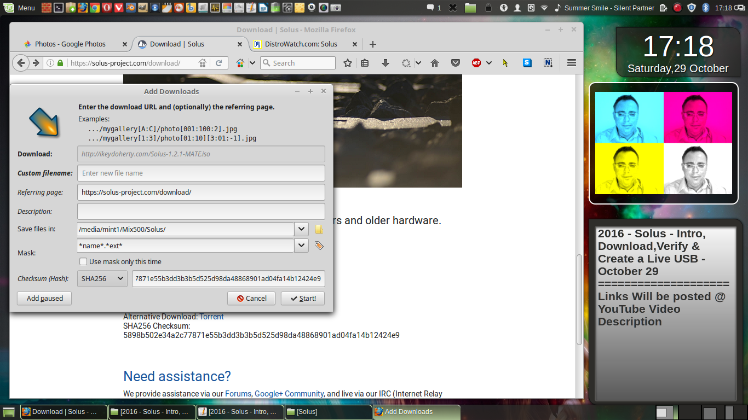Viewport: 748px width, 420px height.
Task: Click the blue S extension icon
Action: [x=527, y=63]
